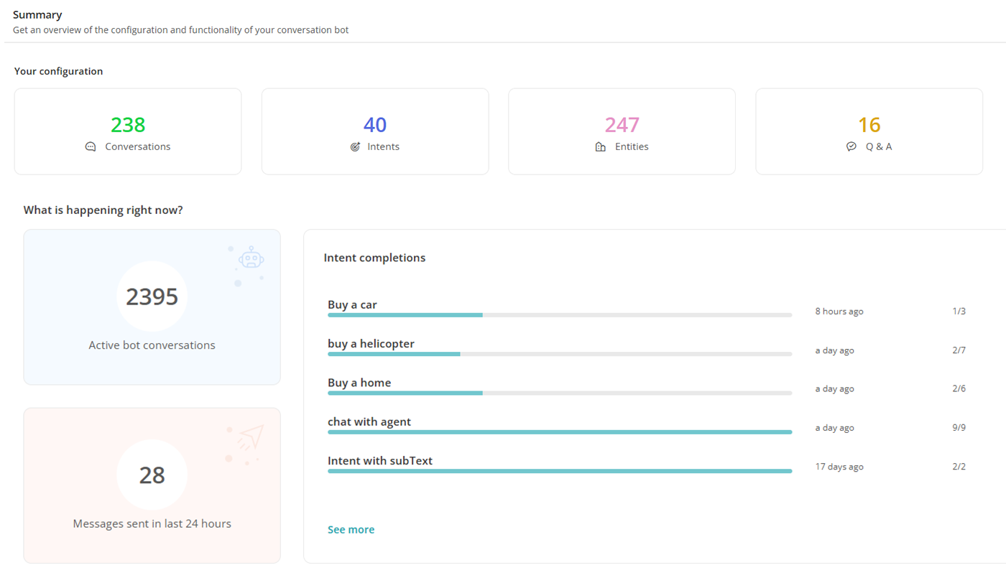Open the 238 Conversations card
The width and height of the screenshot is (1006, 583).
(128, 131)
